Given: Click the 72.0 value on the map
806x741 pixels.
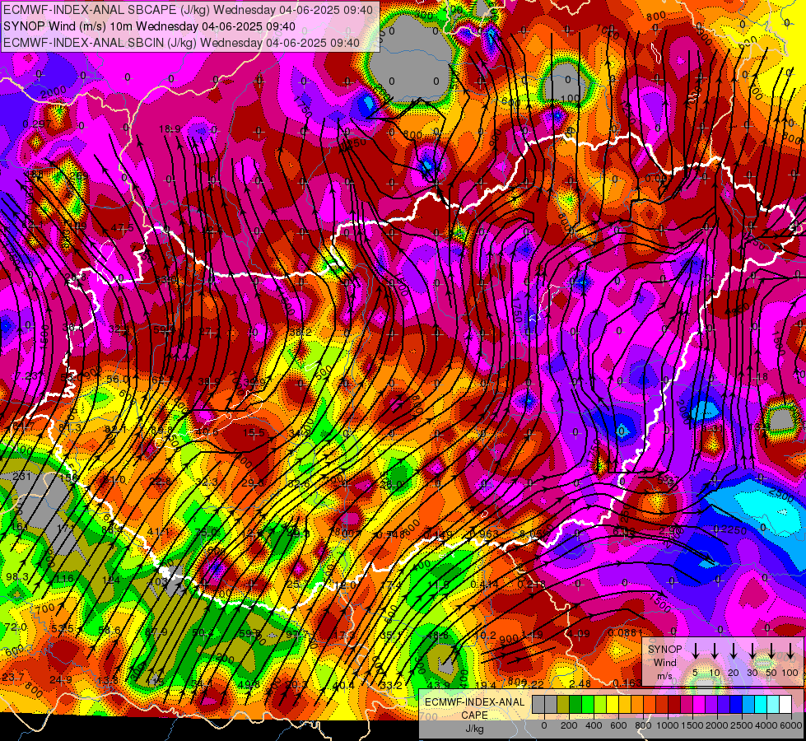Looking at the screenshot, I should click(x=16, y=627).
